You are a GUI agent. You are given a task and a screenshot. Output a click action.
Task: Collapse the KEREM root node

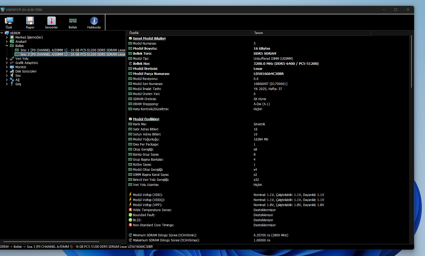click(2, 33)
